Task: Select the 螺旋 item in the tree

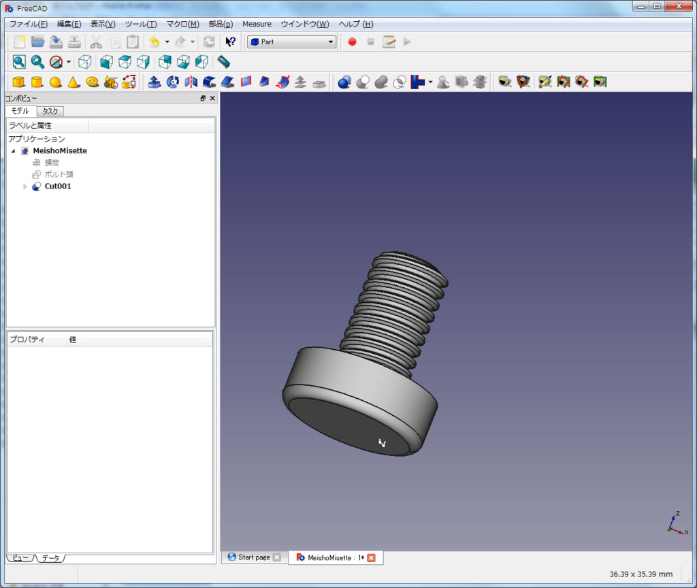Action: [52, 163]
